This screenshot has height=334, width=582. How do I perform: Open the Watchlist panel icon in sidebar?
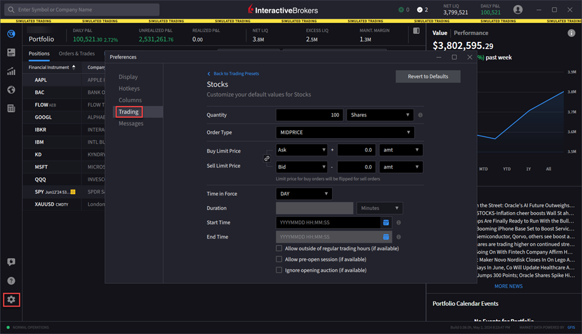coord(11,52)
